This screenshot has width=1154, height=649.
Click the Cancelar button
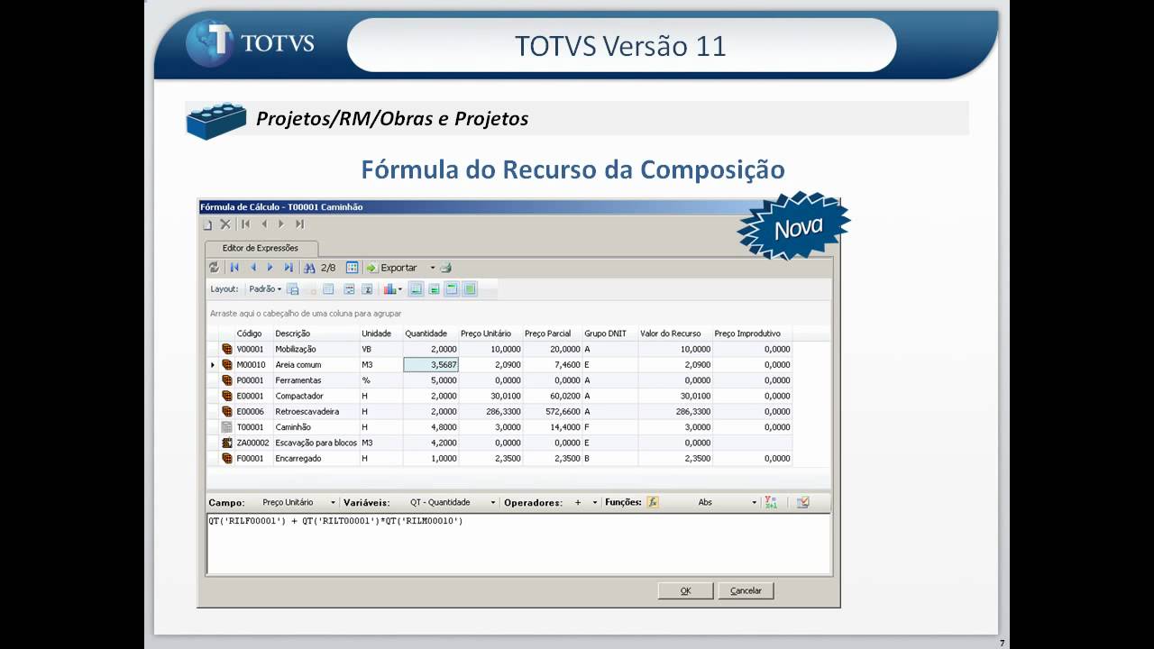pos(746,591)
